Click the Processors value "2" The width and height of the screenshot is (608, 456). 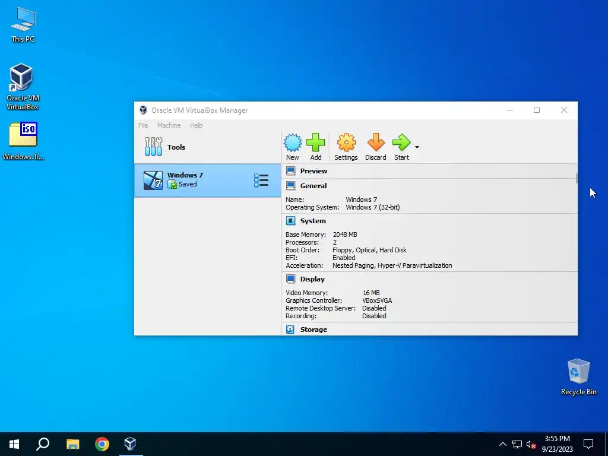pyautogui.click(x=335, y=242)
